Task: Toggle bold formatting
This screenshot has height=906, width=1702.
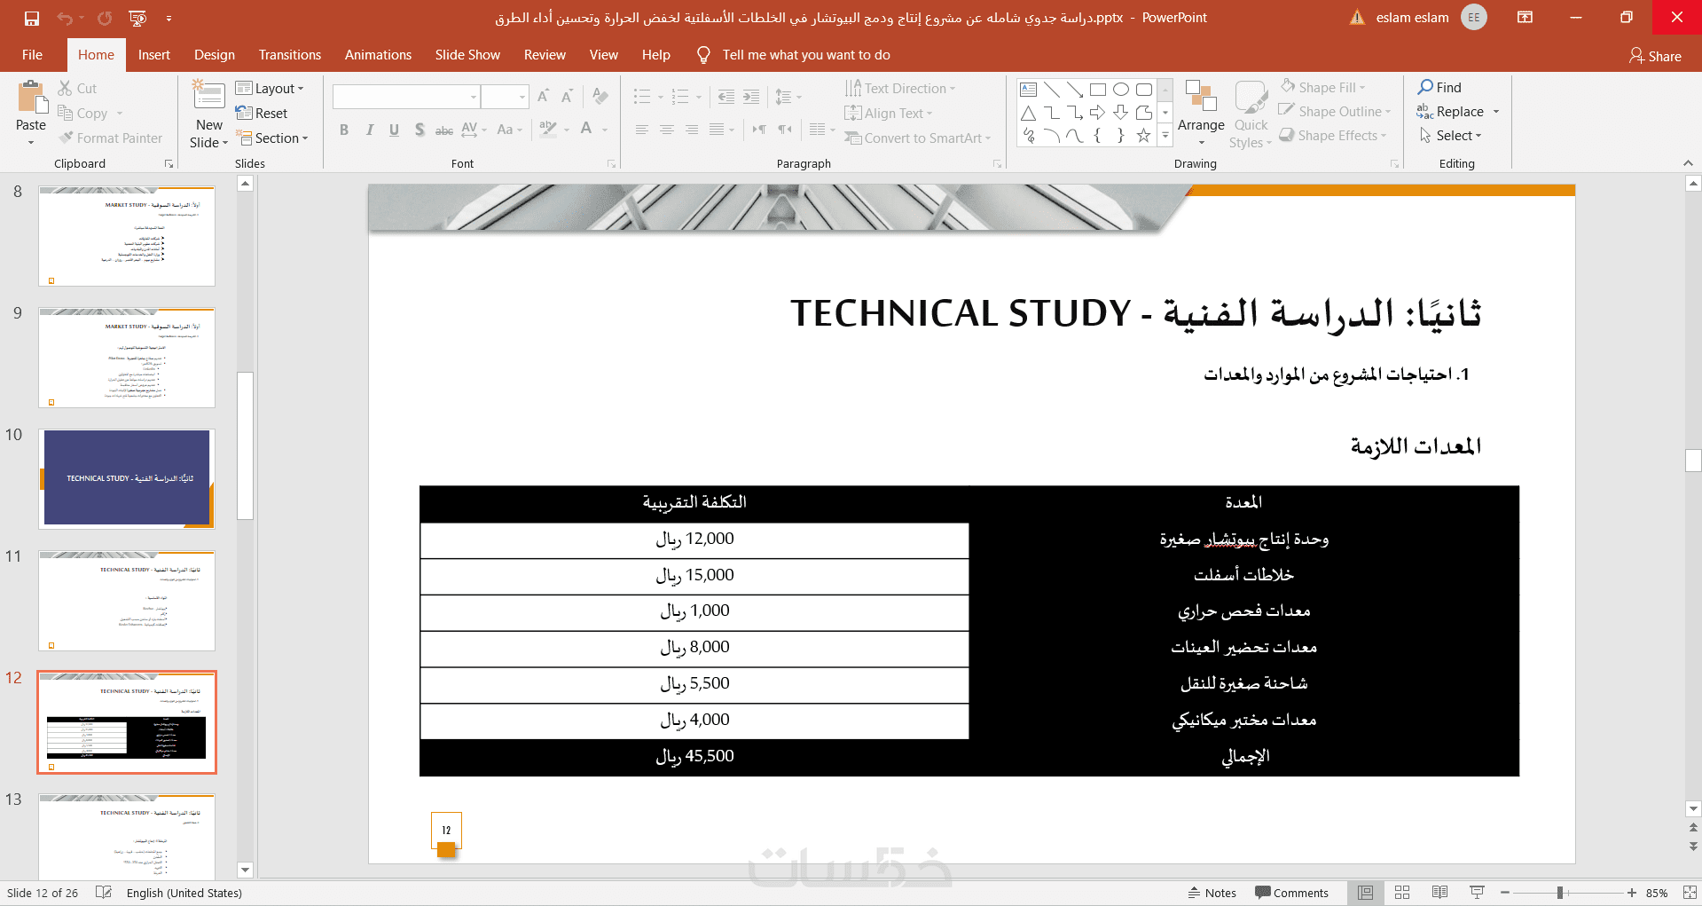Action: [x=344, y=130]
